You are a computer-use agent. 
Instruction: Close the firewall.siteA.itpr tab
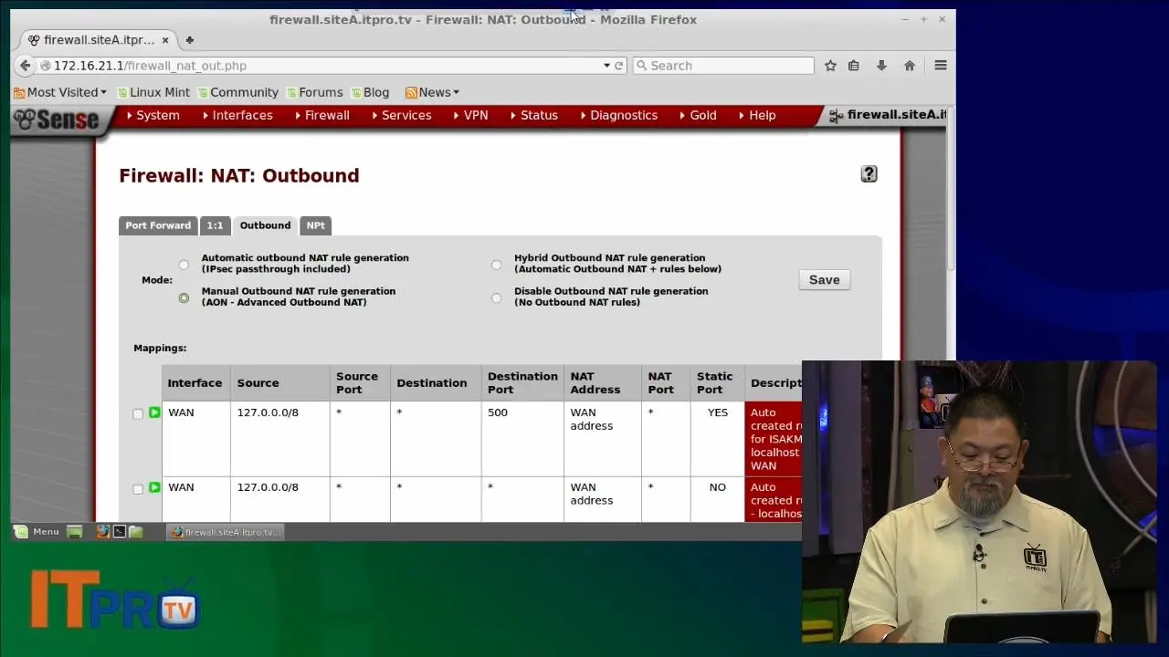[x=165, y=40]
